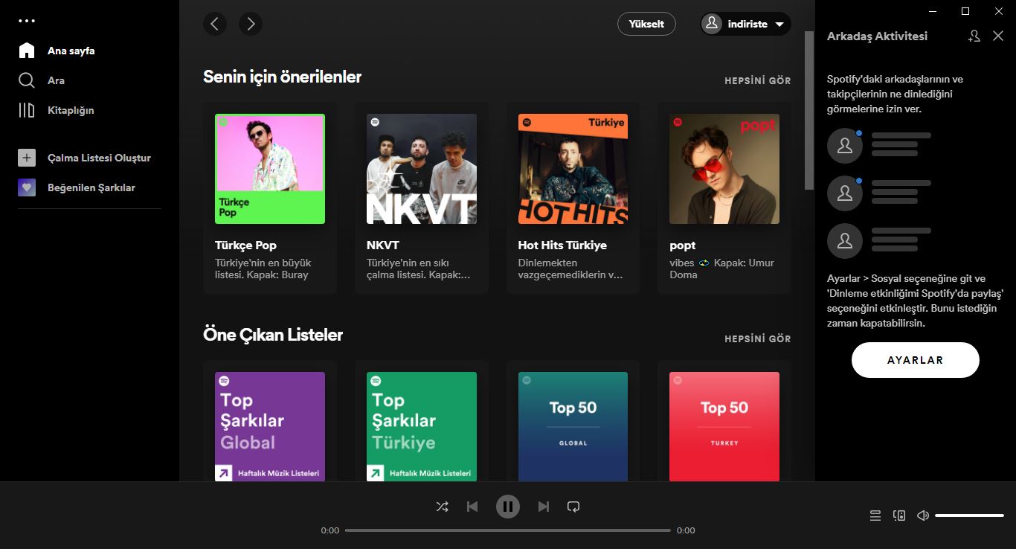Go back with the left arrow button
This screenshot has height=549, width=1016.
click(x=215, y=24)
